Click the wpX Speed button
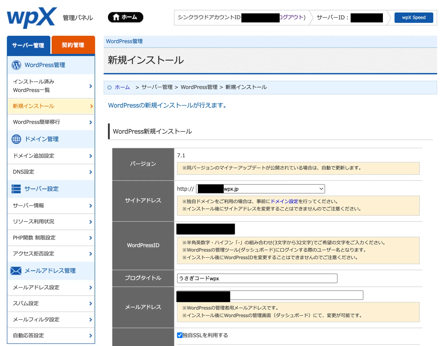This screenshot has width=444, height=346. 414,18
